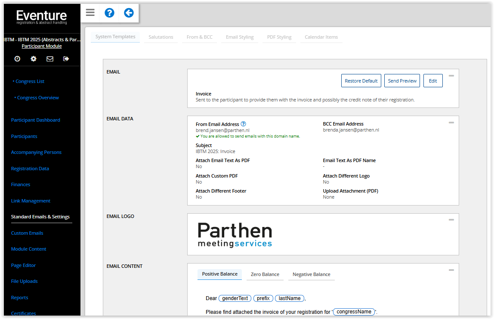494x319 pixels.
Task: Click the envelope mail icon
Action: [50, 59]
